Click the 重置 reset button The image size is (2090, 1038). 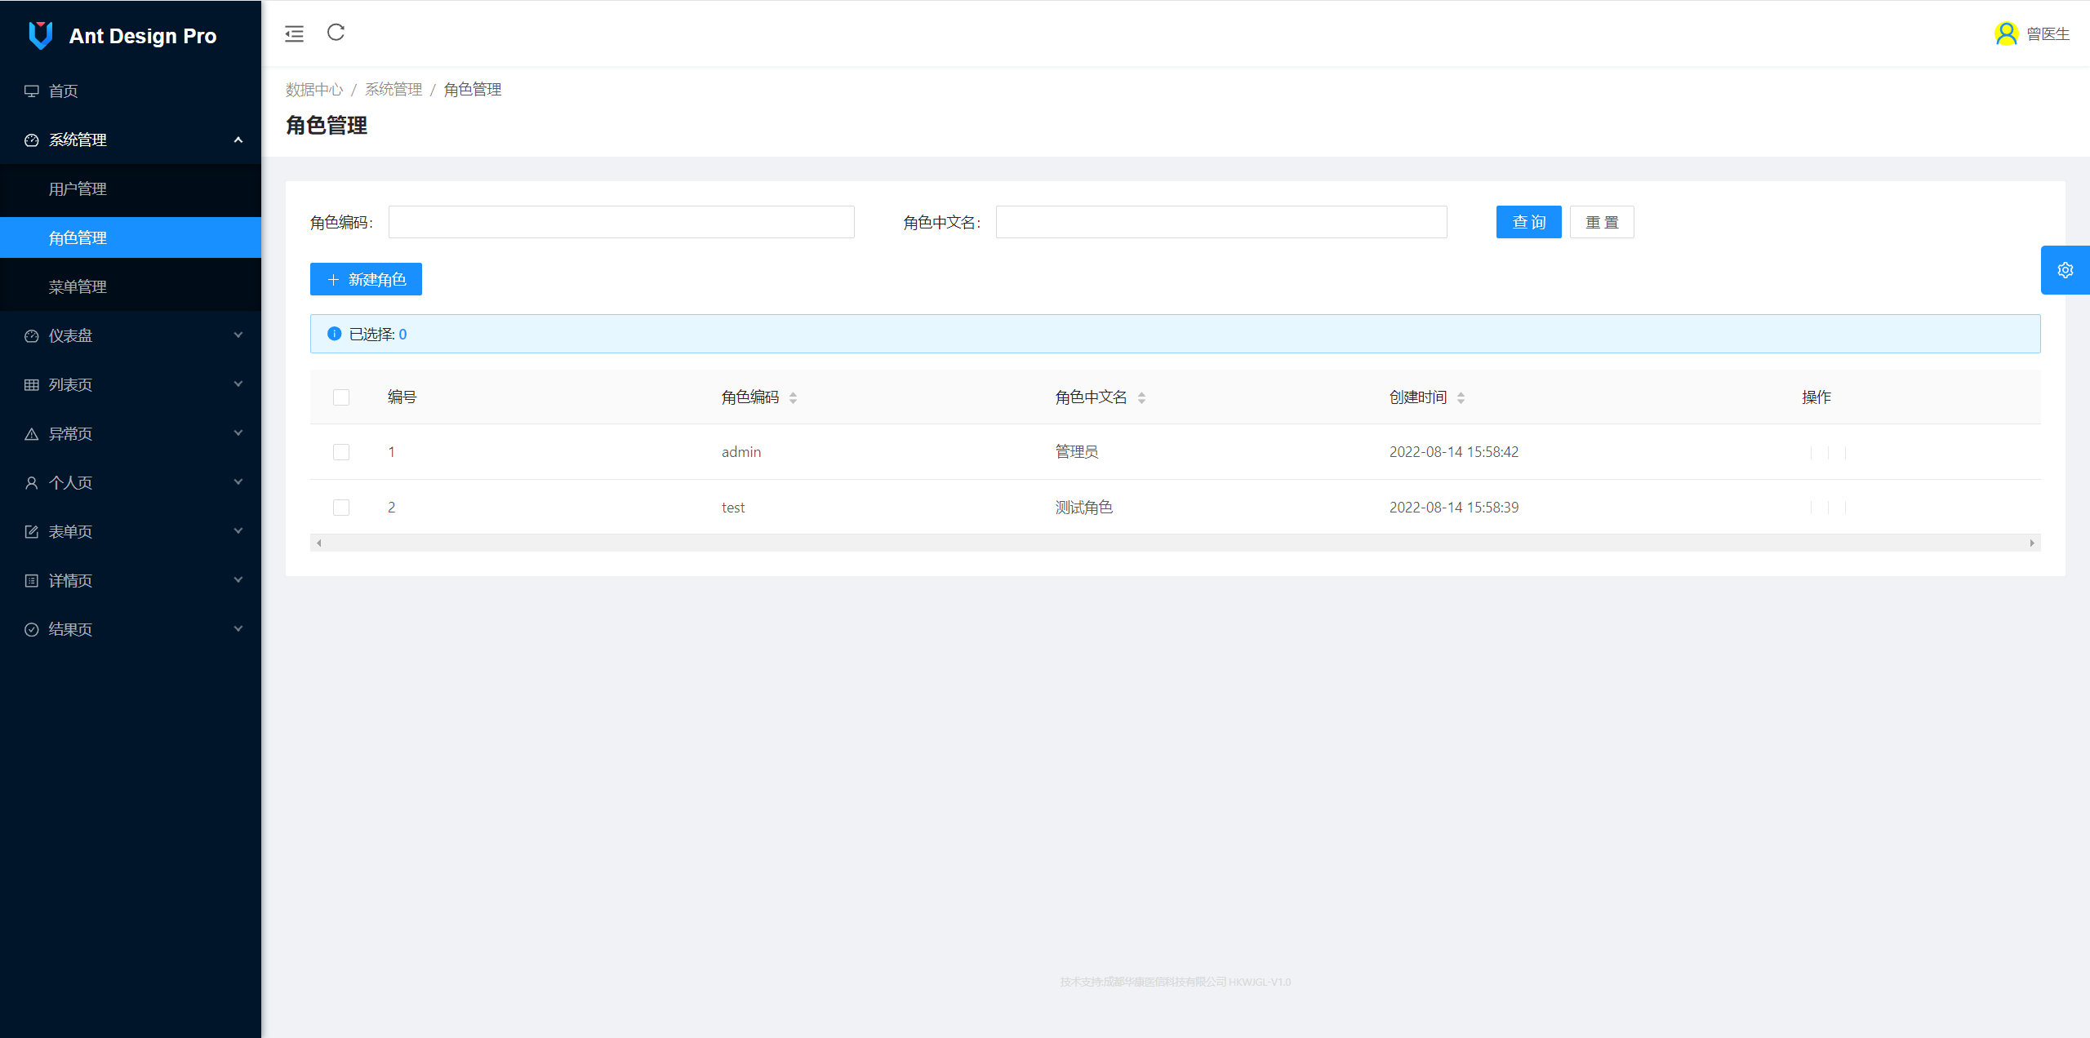click(x=1602, y=222)
